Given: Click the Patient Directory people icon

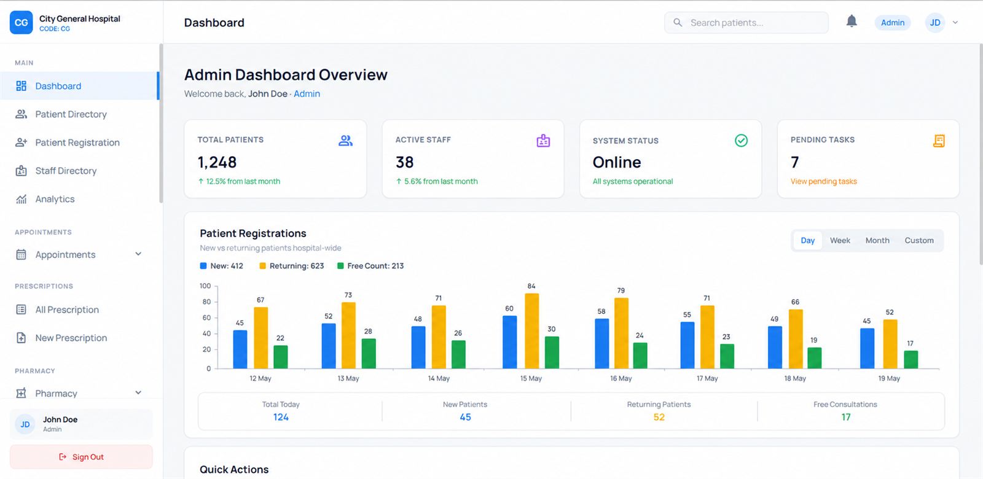Looking at the screenshot, I should (x=21, y=114).
